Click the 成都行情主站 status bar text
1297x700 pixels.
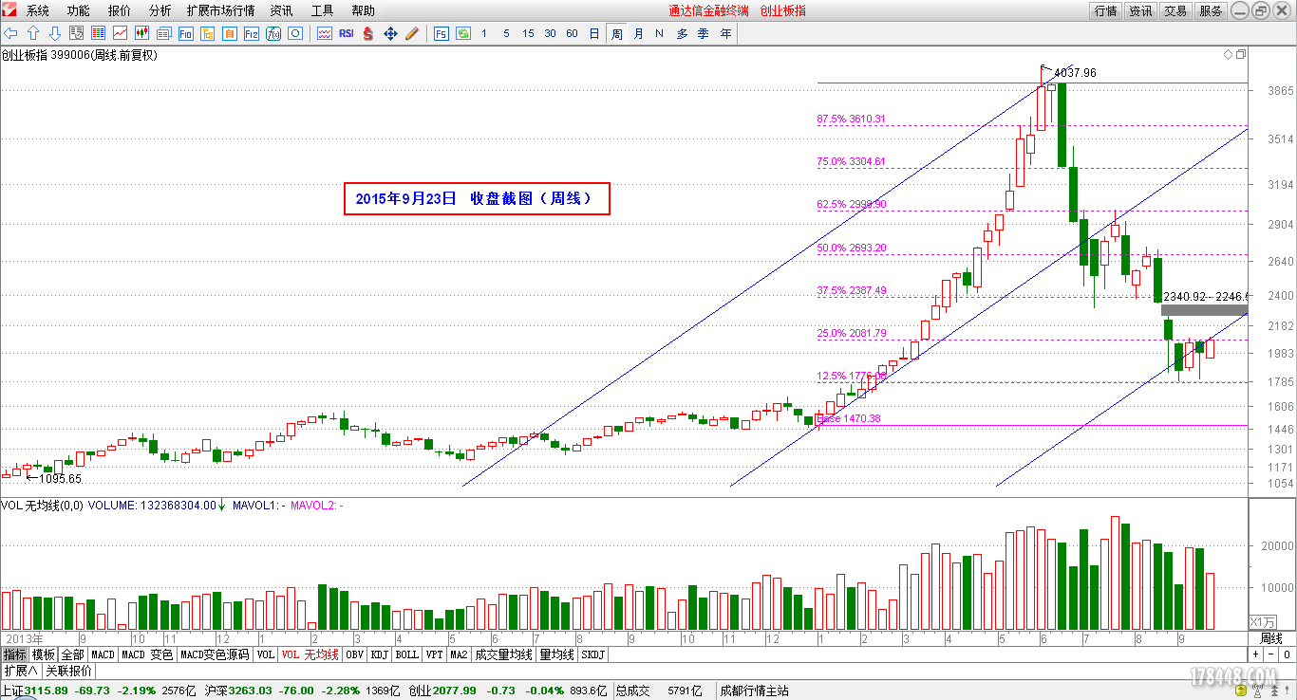pos(755,691)
